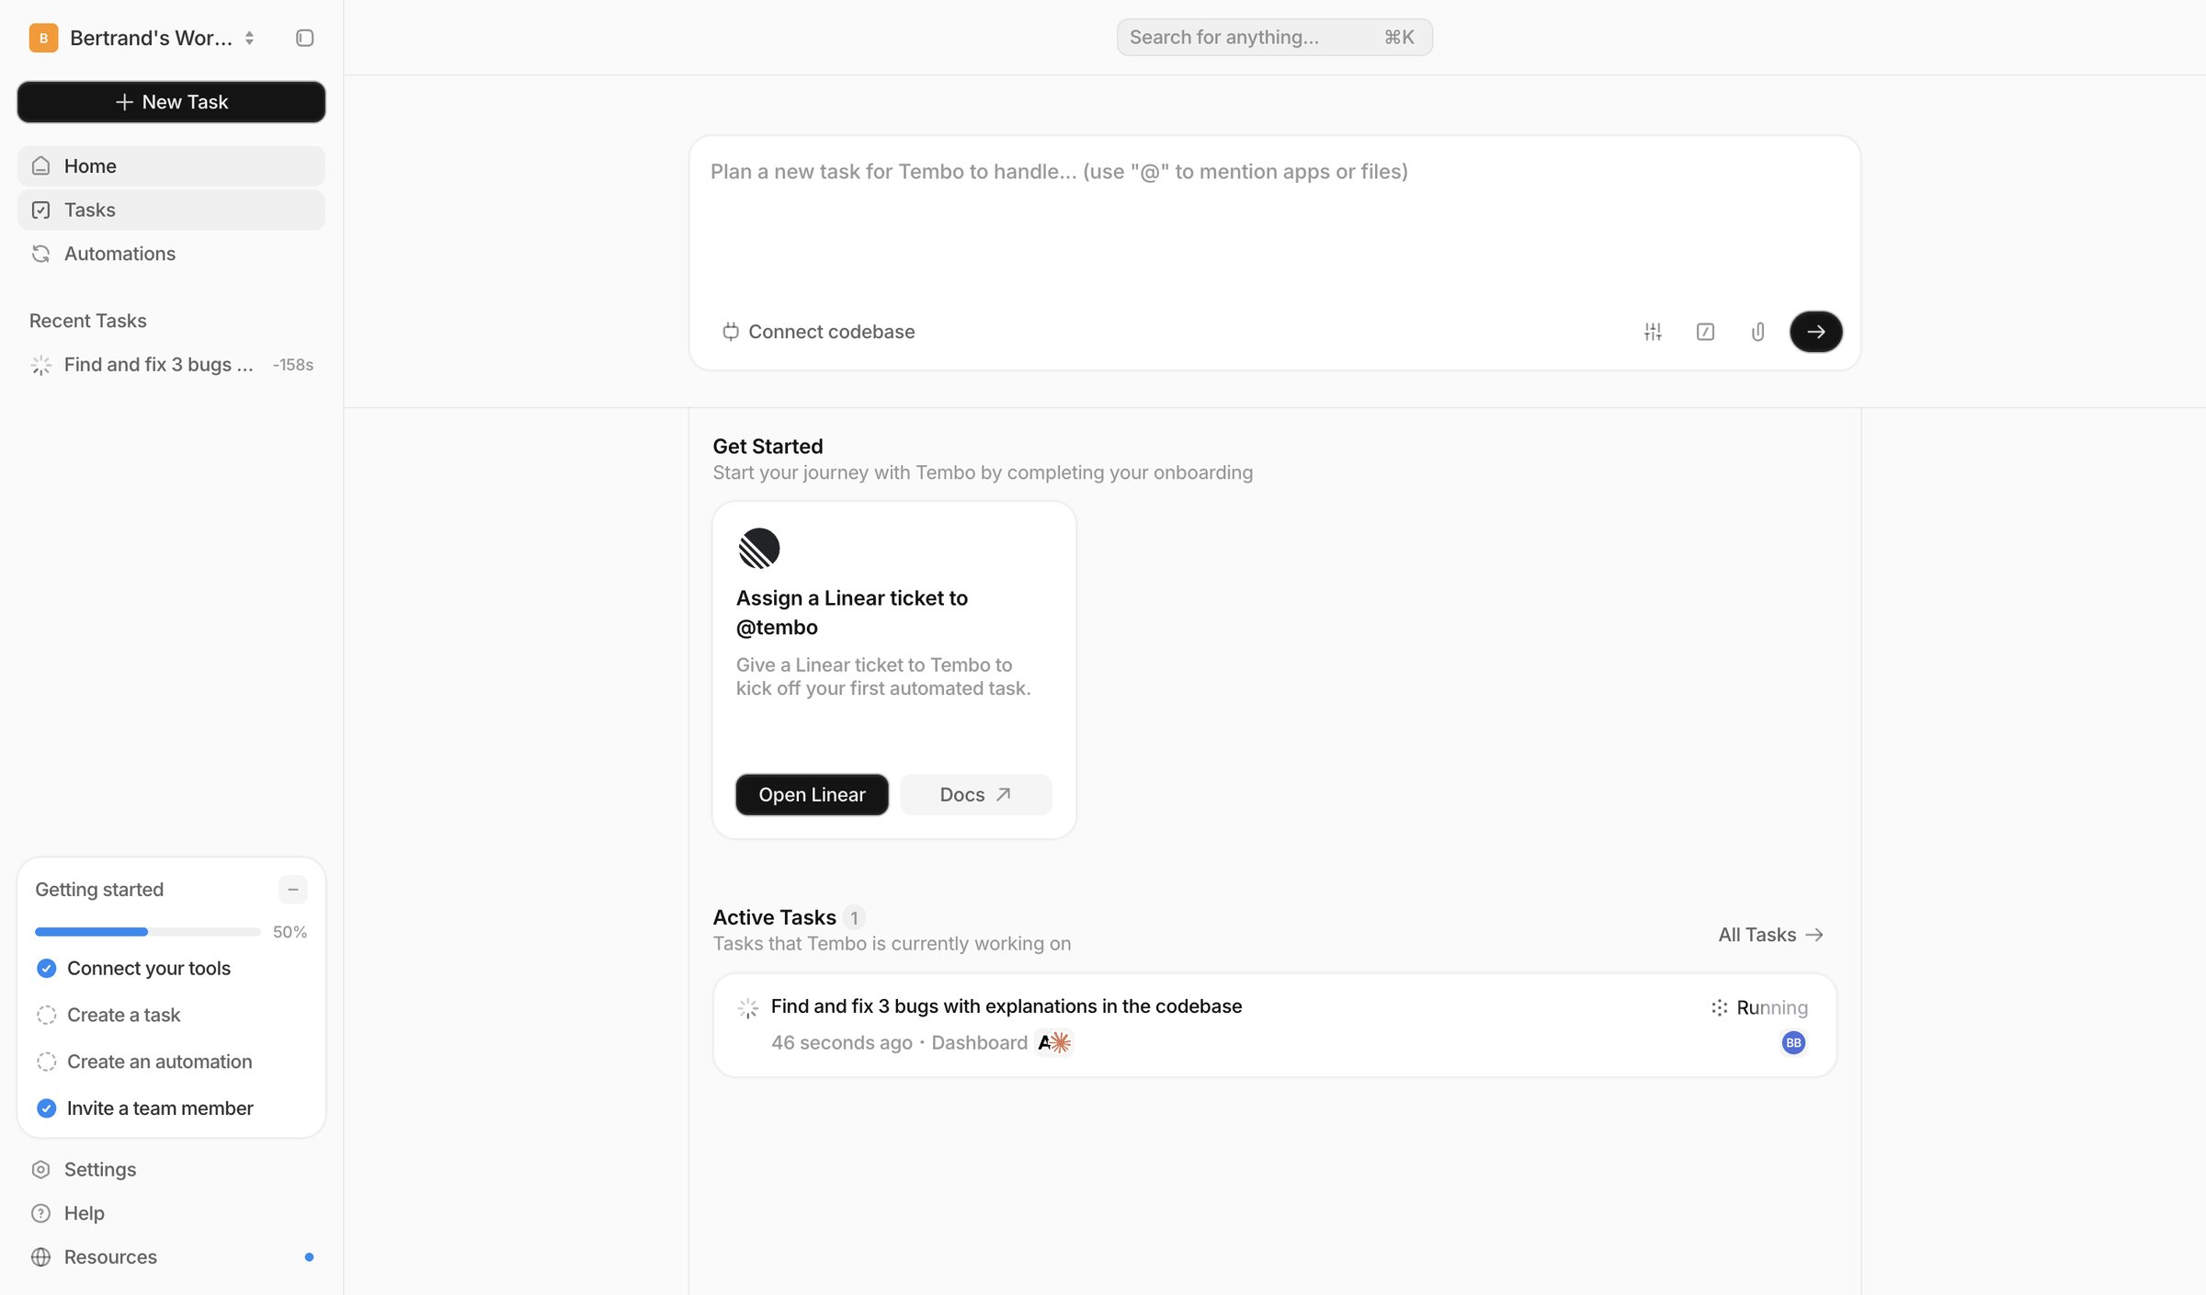Screen dimensions: 2206x1295
Task: Open All Tasks link
Action: 1770,935
